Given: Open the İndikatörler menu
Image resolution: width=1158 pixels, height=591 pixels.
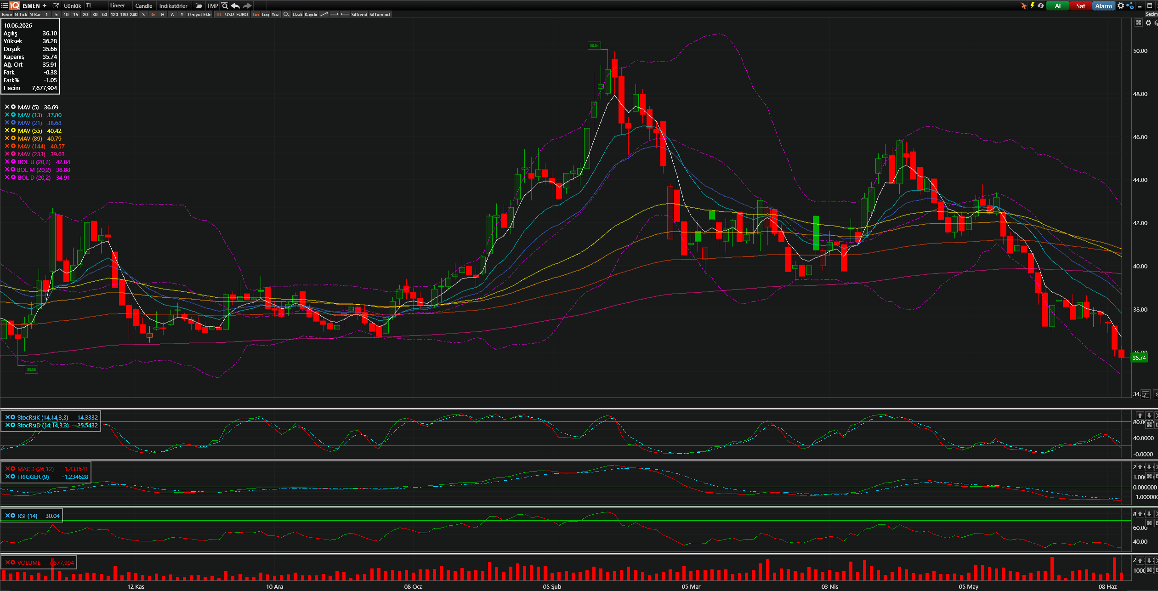Looking at the screenshot, I should (x=173, y=6).
